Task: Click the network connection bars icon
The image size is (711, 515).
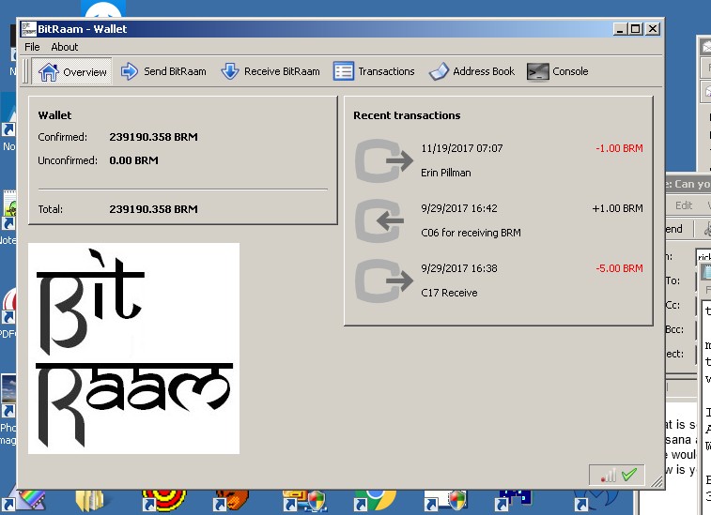Action: [x=608, y=476]
